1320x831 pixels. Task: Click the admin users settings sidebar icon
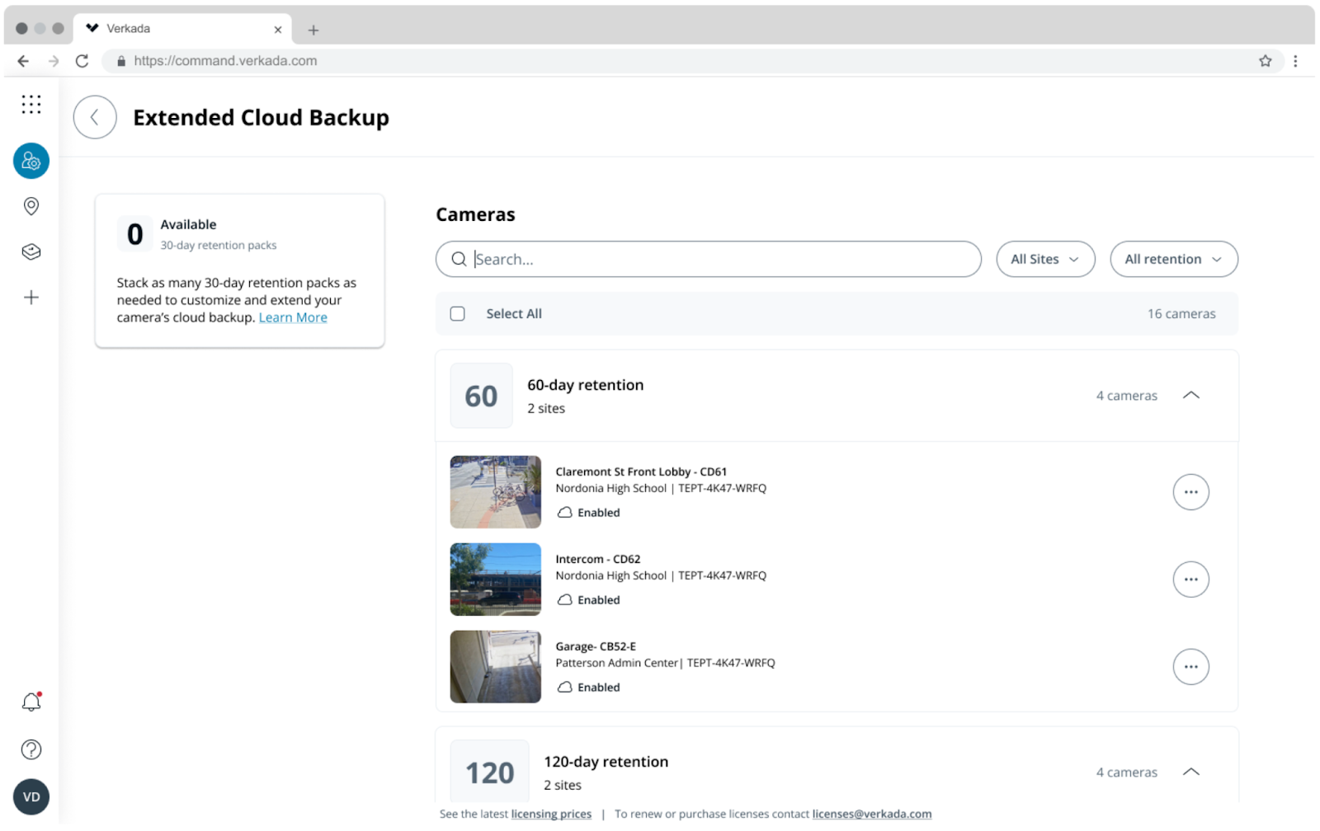pos(31,161)
